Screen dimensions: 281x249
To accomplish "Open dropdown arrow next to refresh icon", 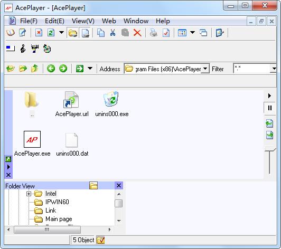I will [x=61, y=33].
